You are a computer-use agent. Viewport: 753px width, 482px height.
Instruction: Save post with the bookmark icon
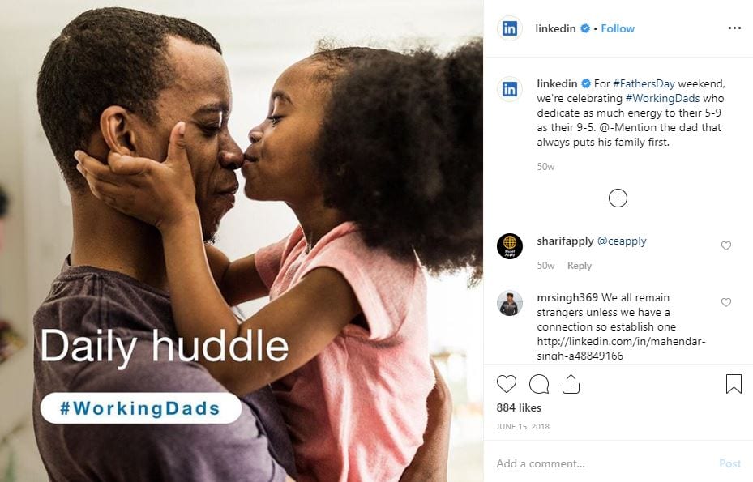pyautogui.click(x=734, y=384)
